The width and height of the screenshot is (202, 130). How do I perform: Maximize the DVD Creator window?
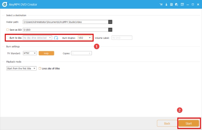pyautogui.click(x=193, y=4)
